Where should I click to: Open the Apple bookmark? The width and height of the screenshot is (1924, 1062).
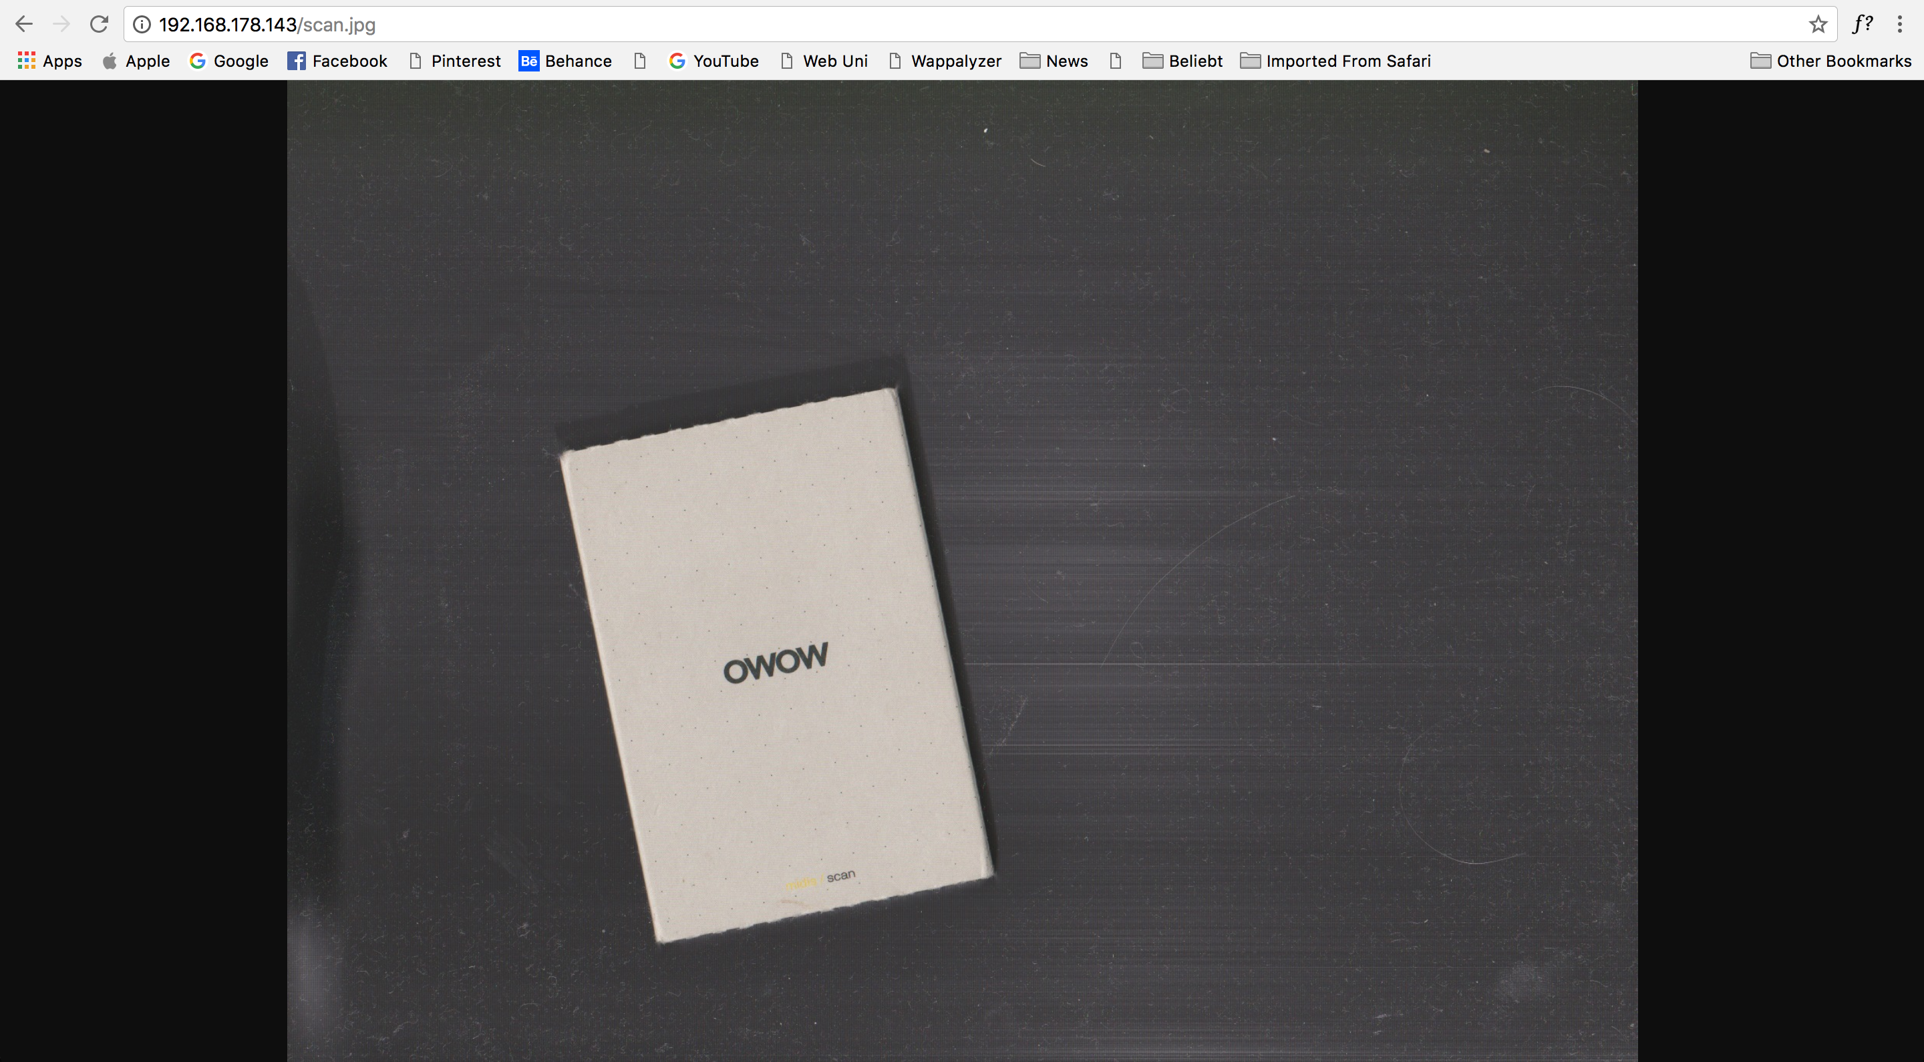tap(136, 61)
